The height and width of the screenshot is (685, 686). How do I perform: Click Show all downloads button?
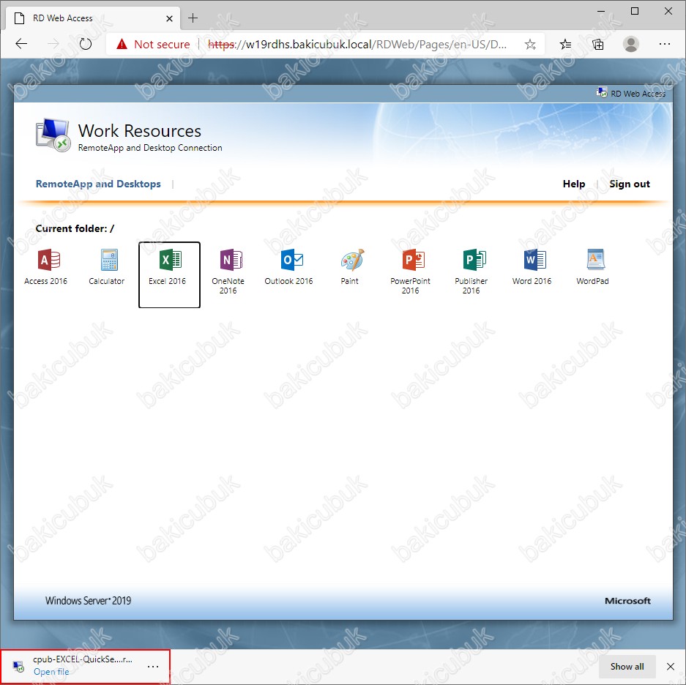tap(627, 666)
